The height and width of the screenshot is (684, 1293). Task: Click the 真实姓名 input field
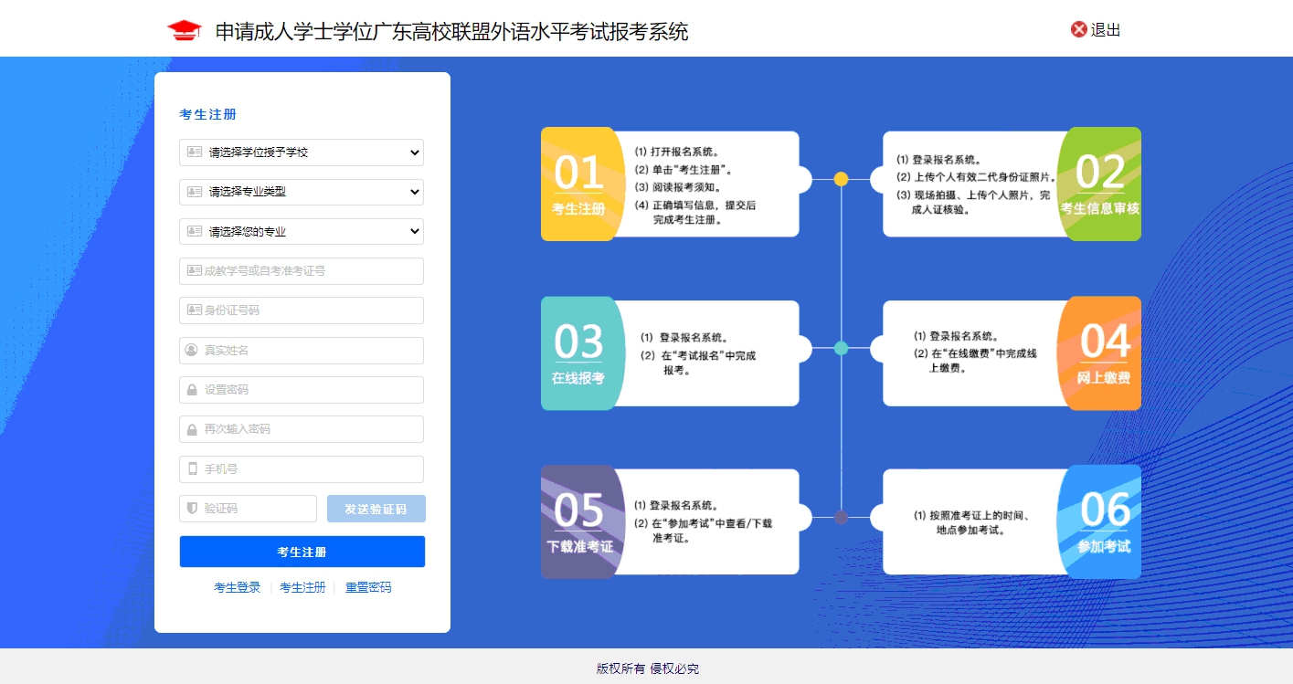[302, 351]
